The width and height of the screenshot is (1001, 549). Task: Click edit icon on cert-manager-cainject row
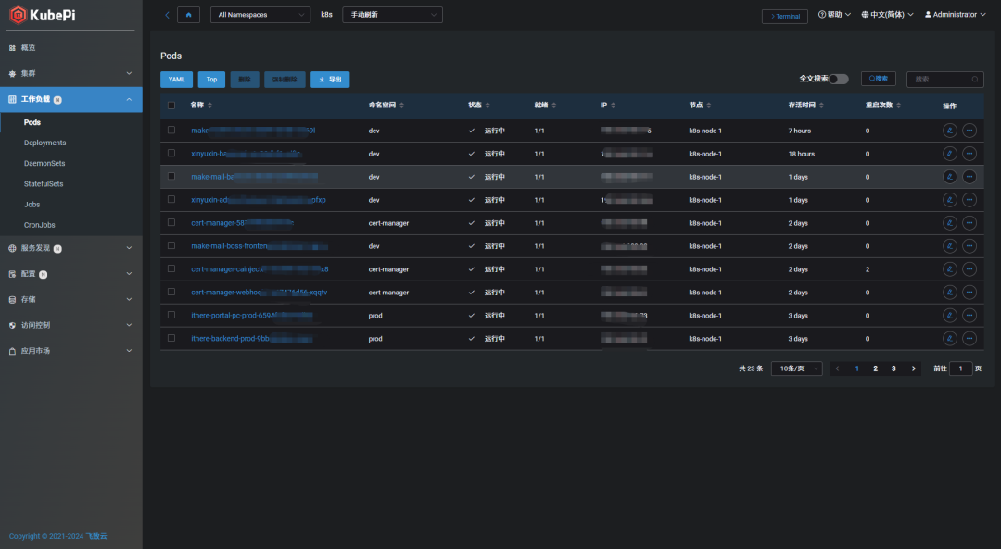950,269
